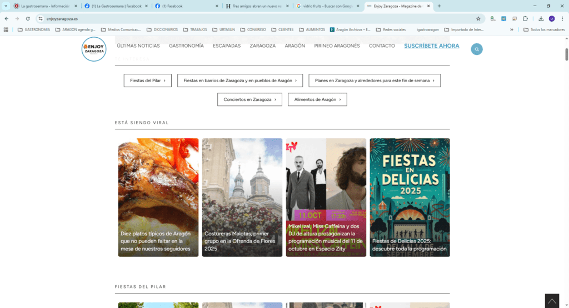Click the SUSCRÍBETE AHORA link
Viewport: 569px width, 308px height.
coord(431,46)
